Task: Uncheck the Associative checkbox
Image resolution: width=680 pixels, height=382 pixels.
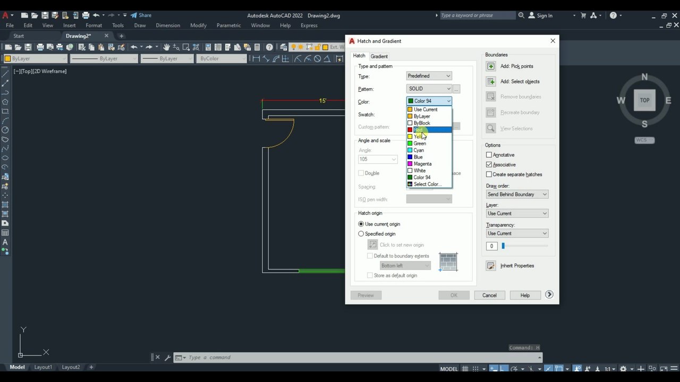Action: coord(489,164)
